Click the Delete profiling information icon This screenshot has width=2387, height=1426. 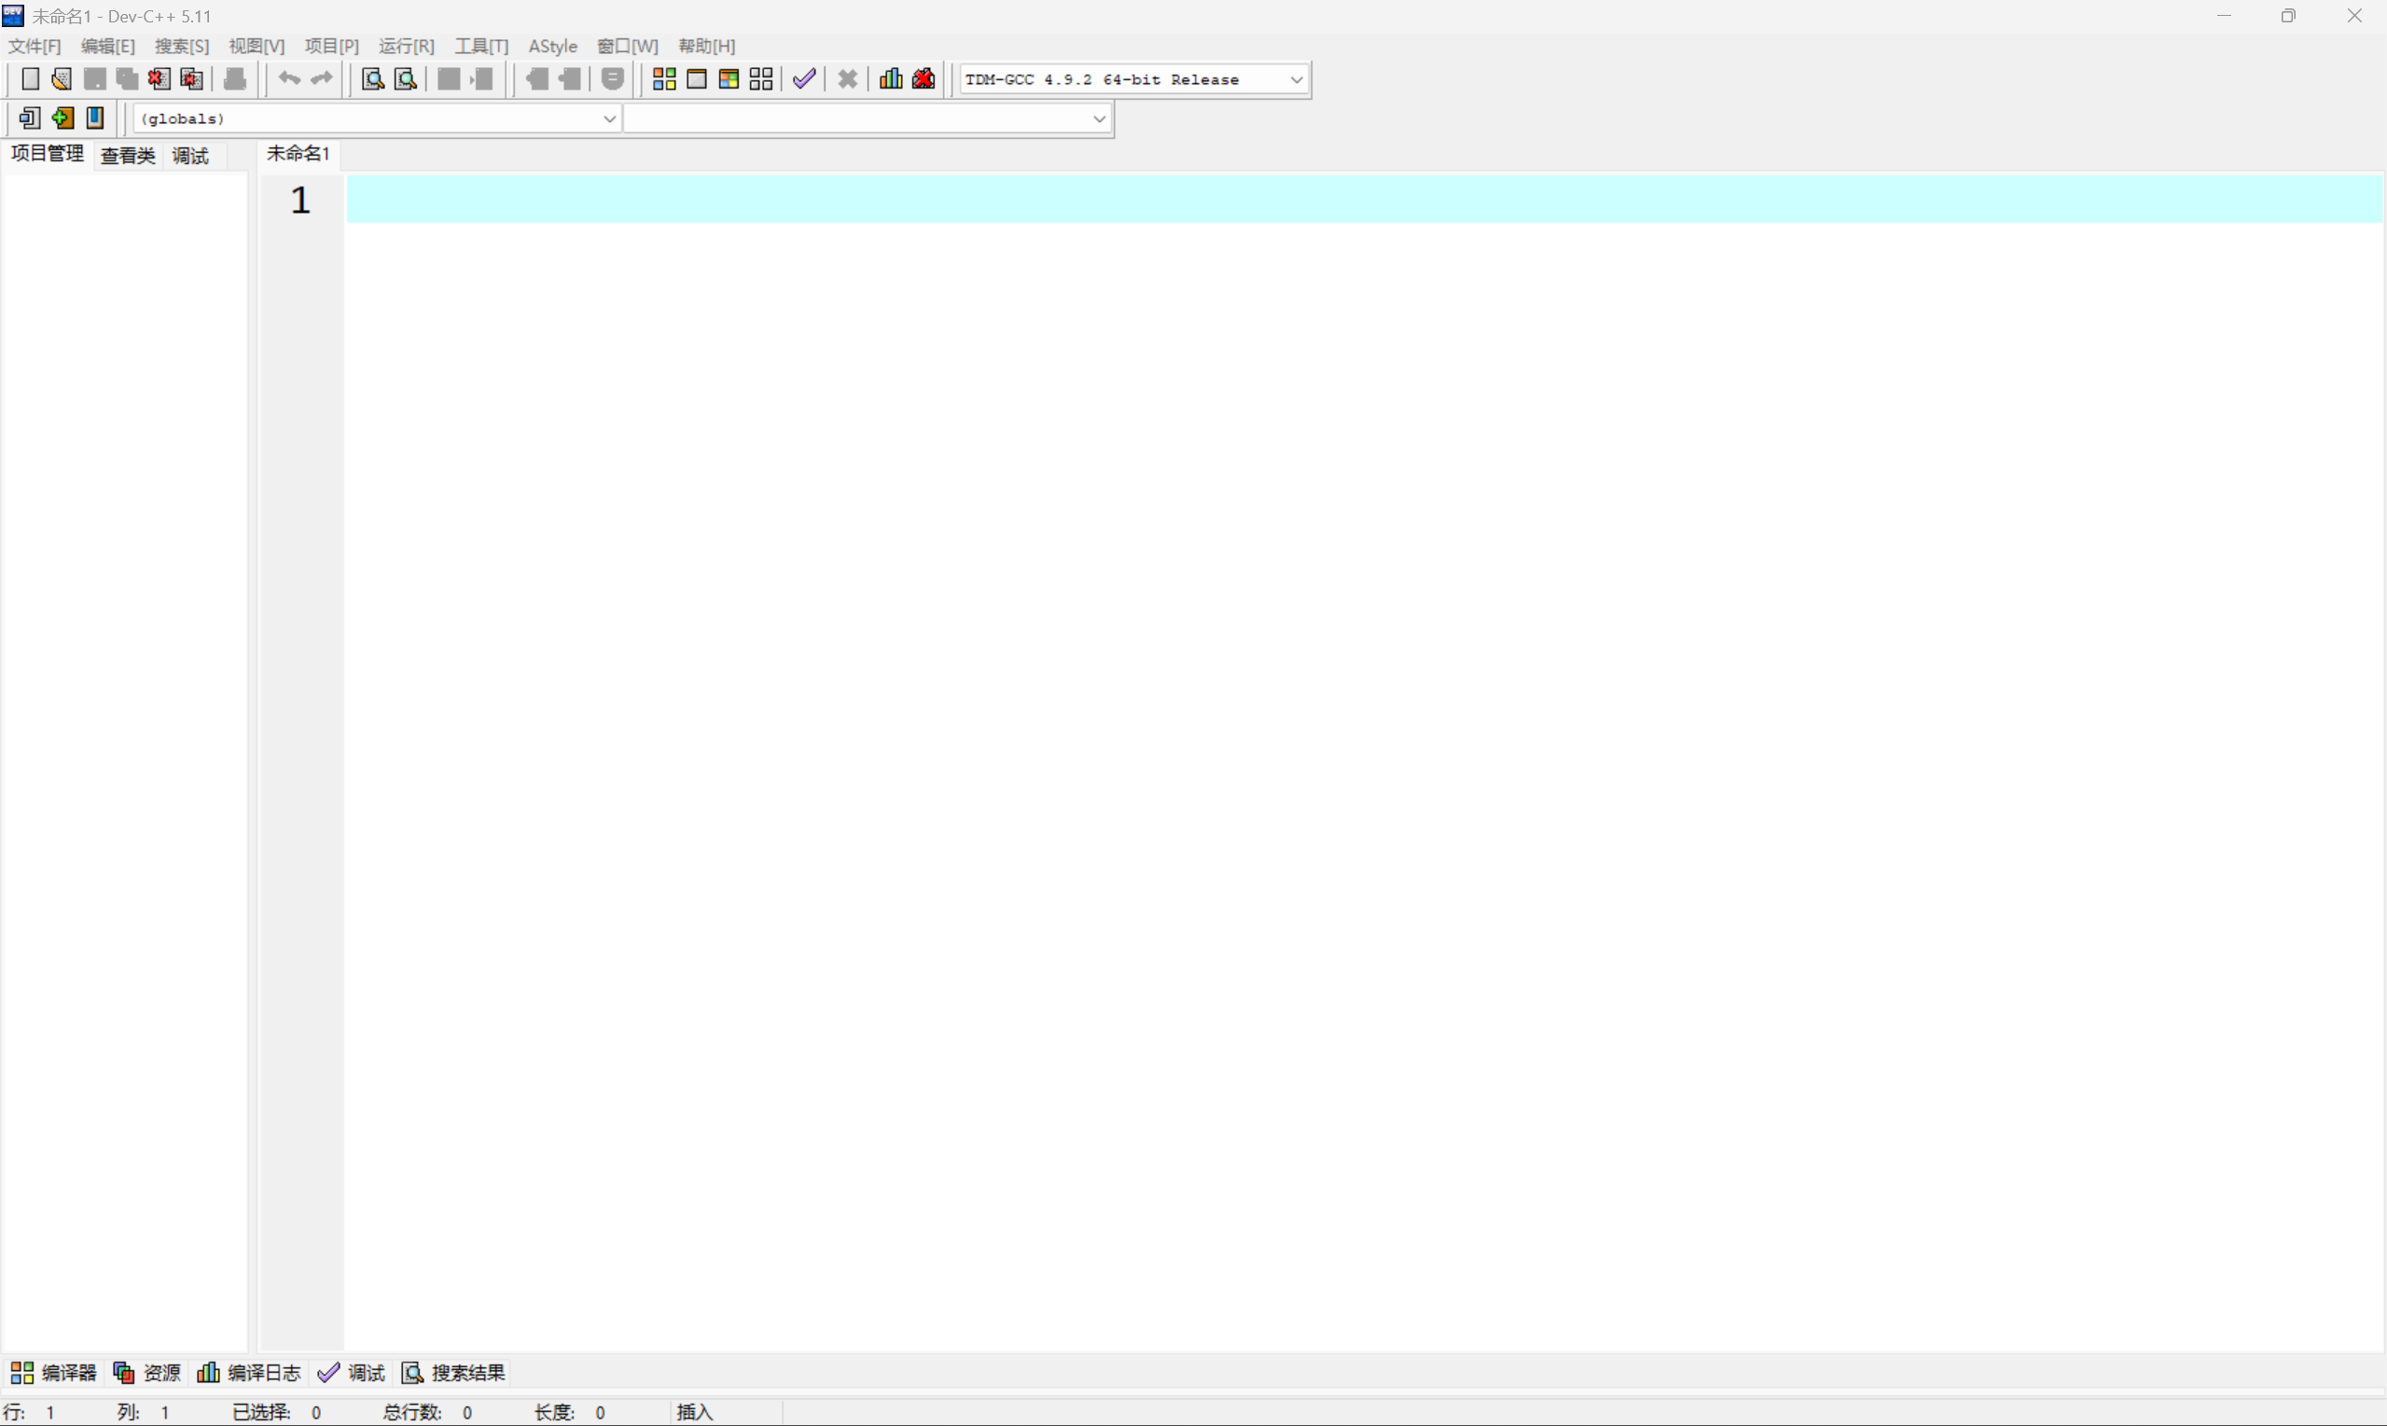click(923, 78)
